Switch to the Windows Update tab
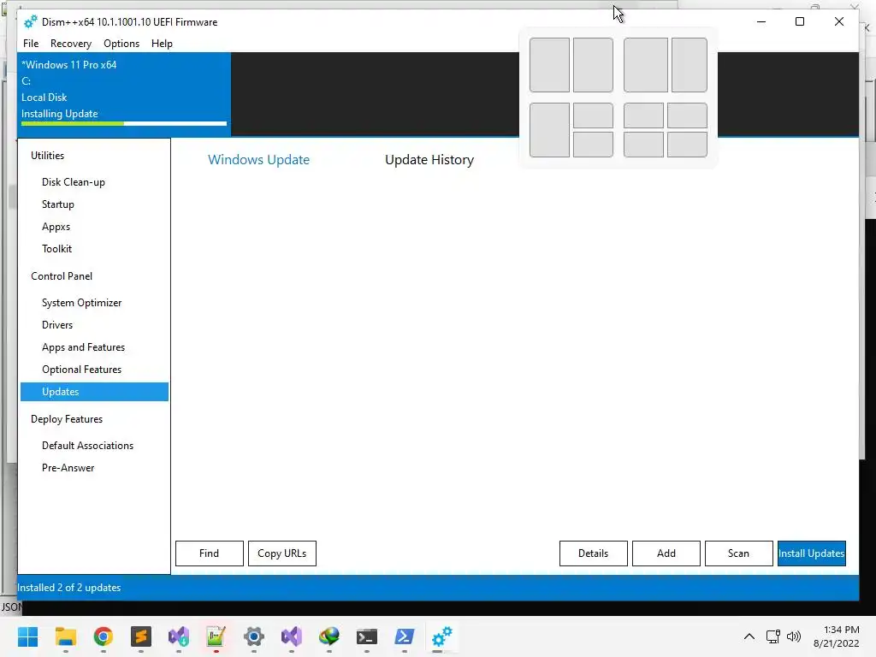The width and height of the screenshot is (876, 657). [x=258, y=160]
